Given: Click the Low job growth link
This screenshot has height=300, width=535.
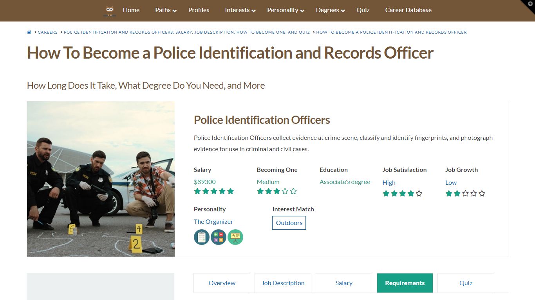Looking at the screenshot, I should pos(451,182).
